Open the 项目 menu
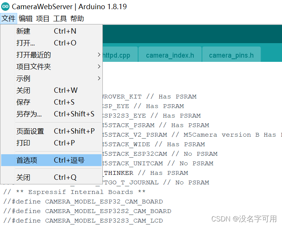 43,18
